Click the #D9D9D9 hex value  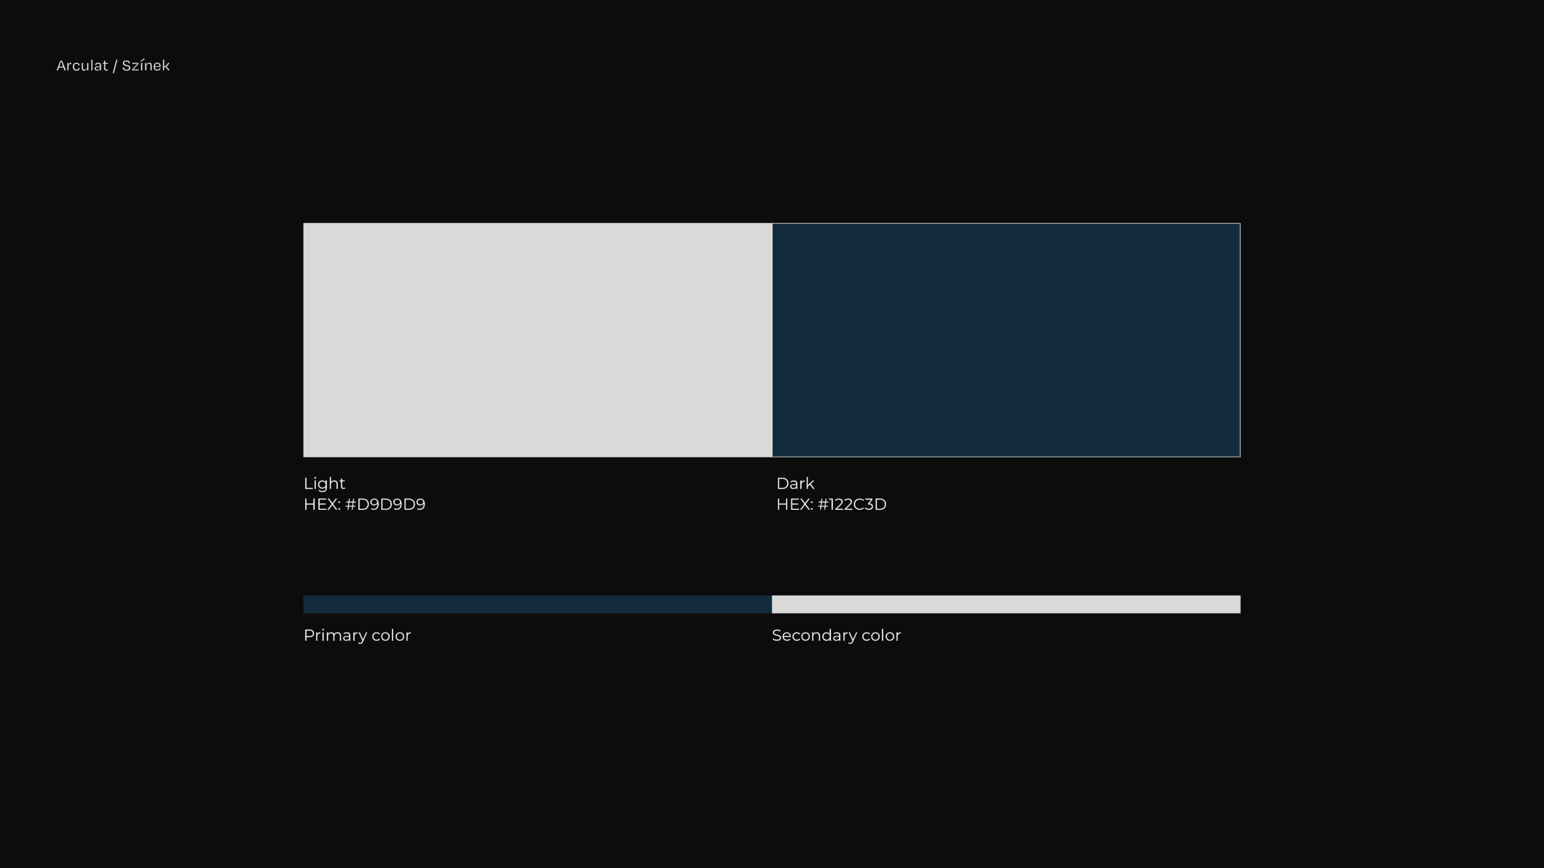pos(385,505)
